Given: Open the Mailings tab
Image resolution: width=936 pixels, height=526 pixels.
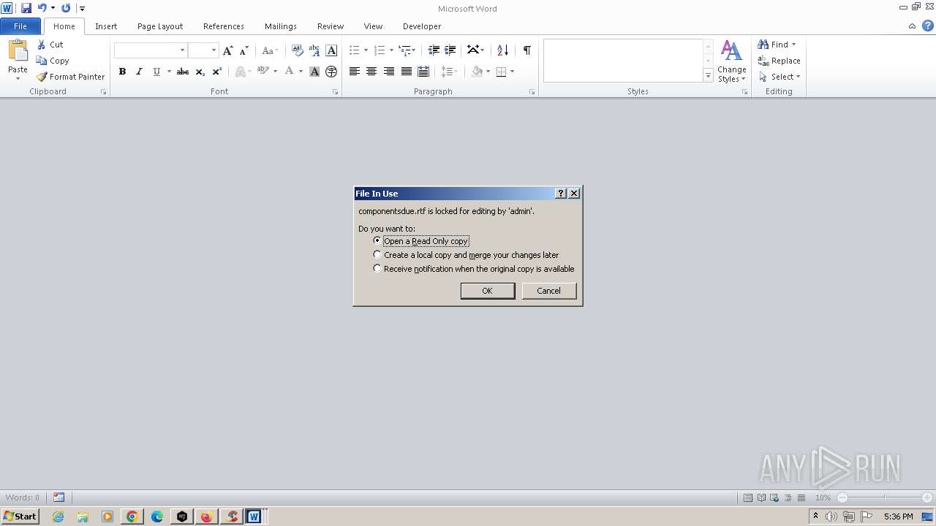Looking at the screenshot, I should (281, 26).
